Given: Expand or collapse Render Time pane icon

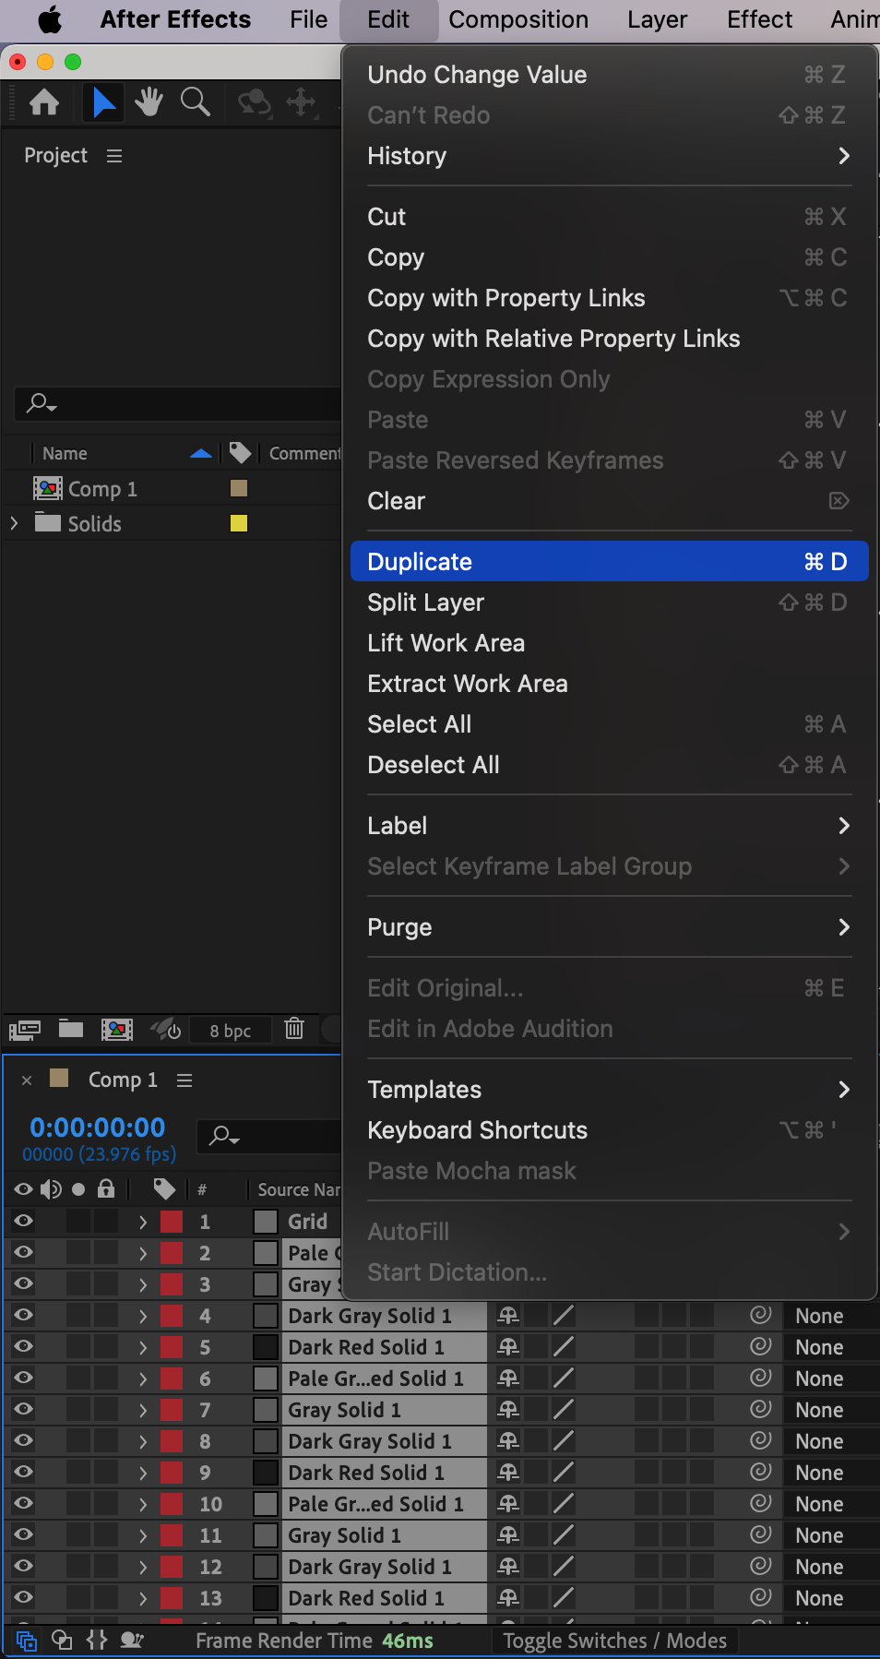Looking at the screenshot, I should click(132, 1640).
